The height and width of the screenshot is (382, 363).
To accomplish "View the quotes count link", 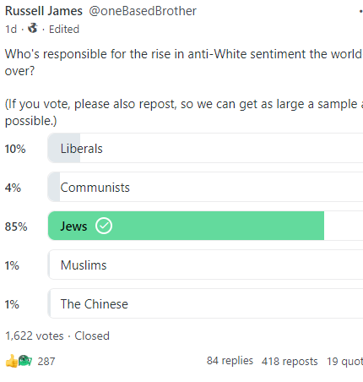I will click(x=344, y=361).
